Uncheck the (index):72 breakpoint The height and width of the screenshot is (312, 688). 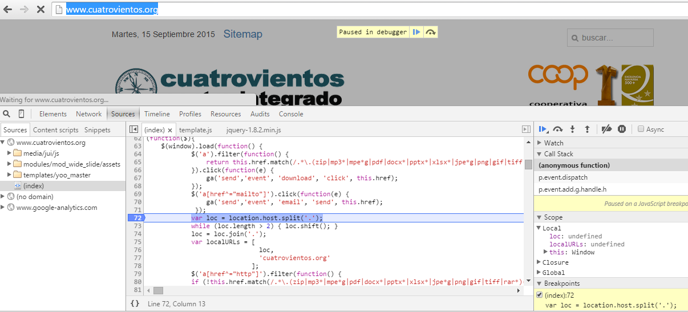tap(540, 295)
